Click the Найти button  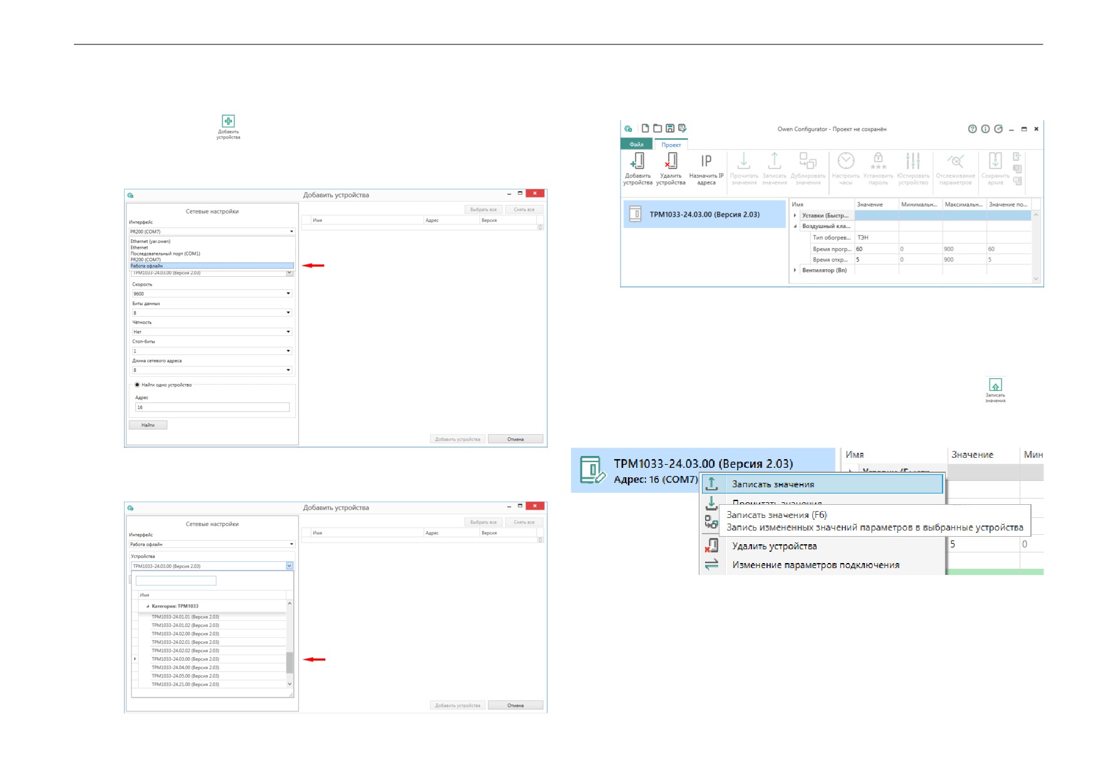click(x=148, y=425)
